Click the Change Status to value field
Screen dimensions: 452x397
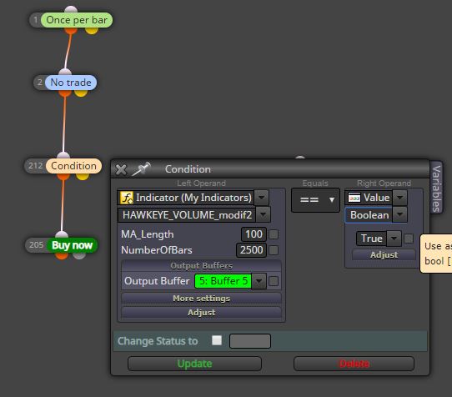[250, 341]
